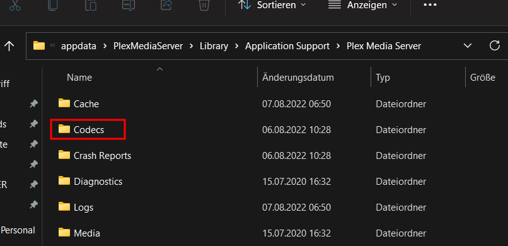Viewport: 508px width, 246px height.
Task: Click the Cut scissors icon
Action: [x=15, y=5]
